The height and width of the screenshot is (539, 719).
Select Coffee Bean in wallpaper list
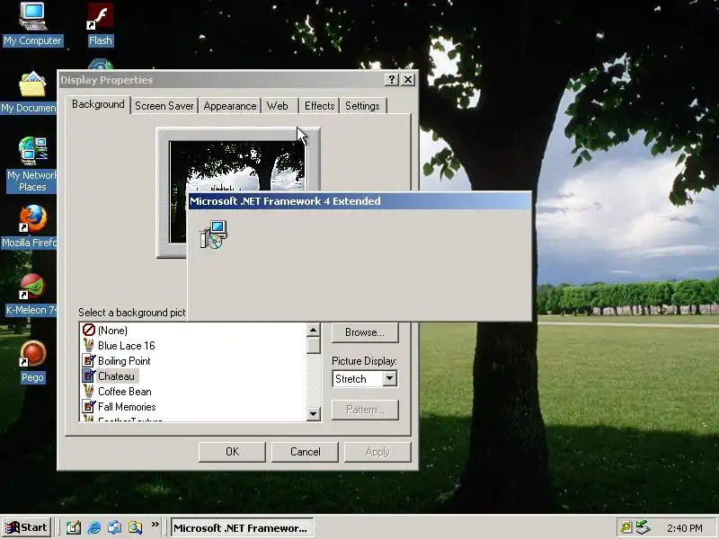pyautogui.click(x=125, y=392)
